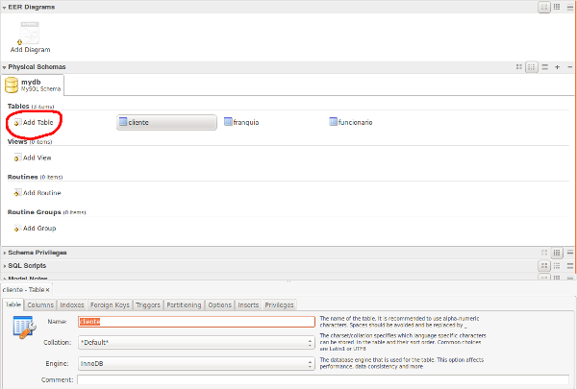Set Schema Privileges to list view
The height and width of the screenshot is (389, 577).
pos(570,253)
